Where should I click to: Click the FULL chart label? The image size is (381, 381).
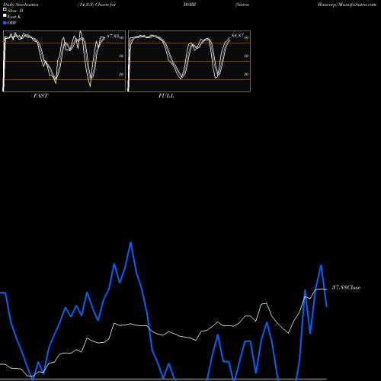pos(166,96)
